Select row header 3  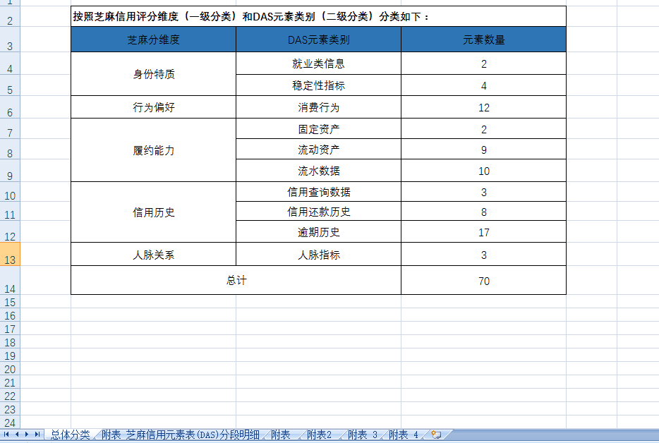click(10, 40)
